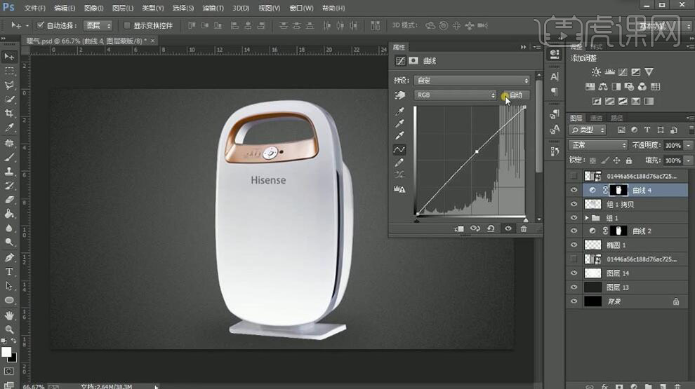The image size is (695, 389).
Task: Open the layer opacity dropdown
Action: pos(689,145)
